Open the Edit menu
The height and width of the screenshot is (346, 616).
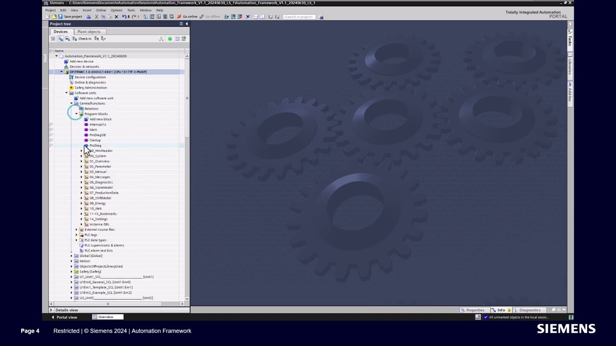63,10
